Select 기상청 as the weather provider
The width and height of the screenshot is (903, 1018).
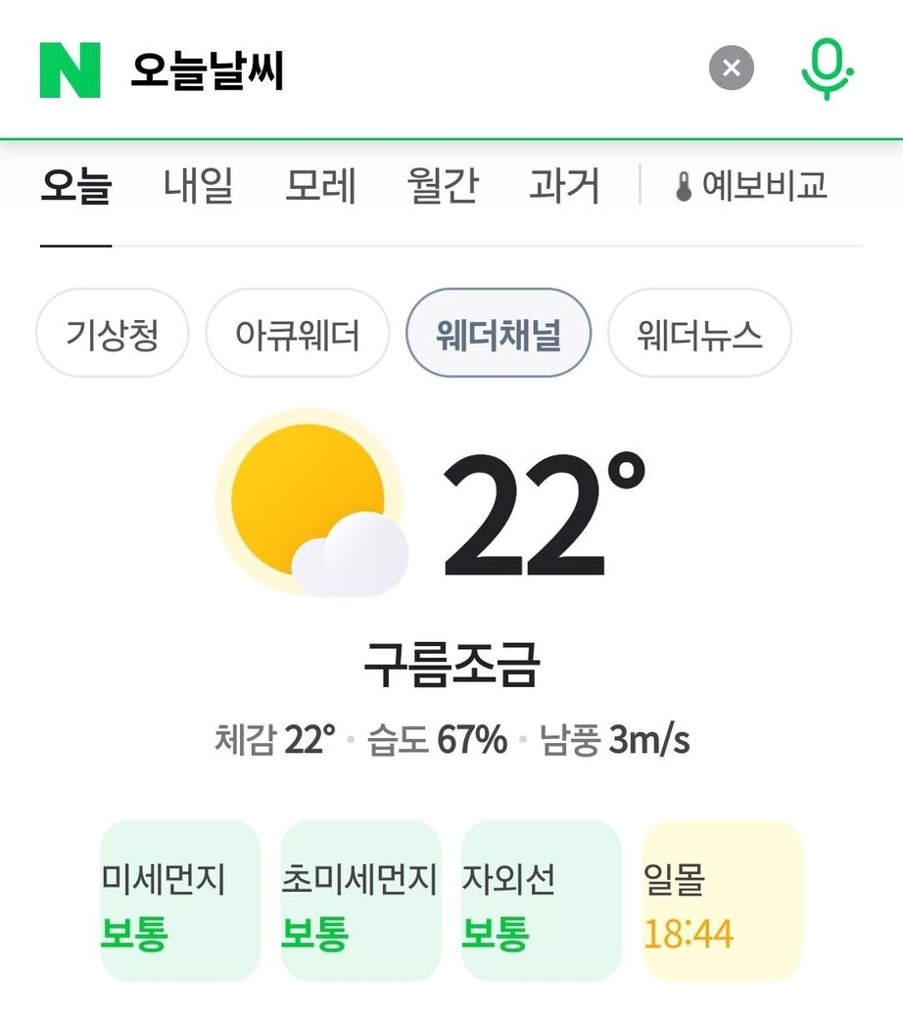112,334
